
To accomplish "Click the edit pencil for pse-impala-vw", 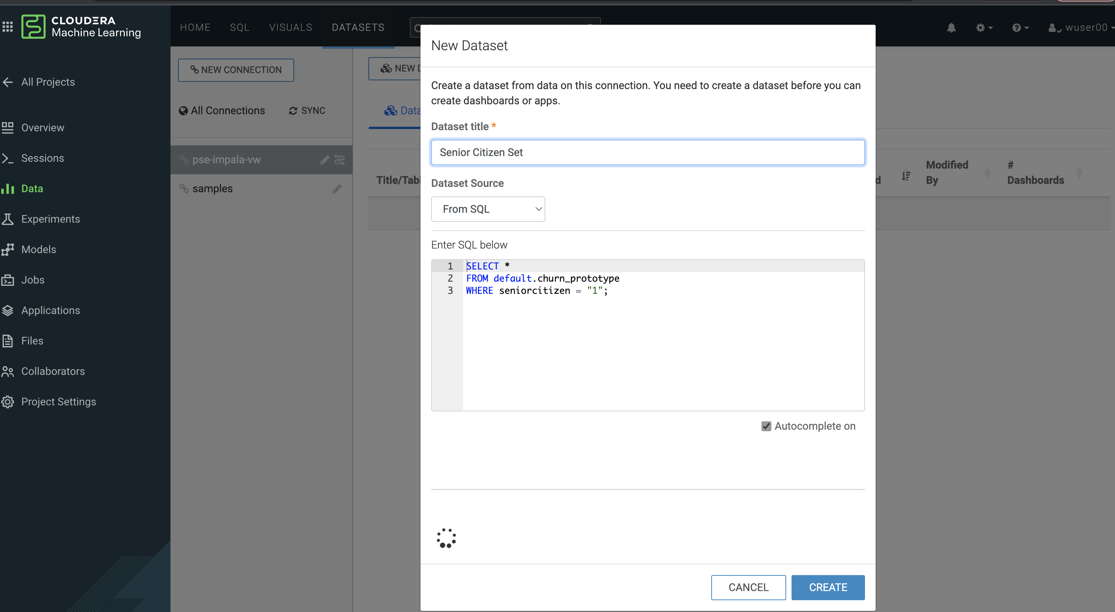I will click(324, 160).
